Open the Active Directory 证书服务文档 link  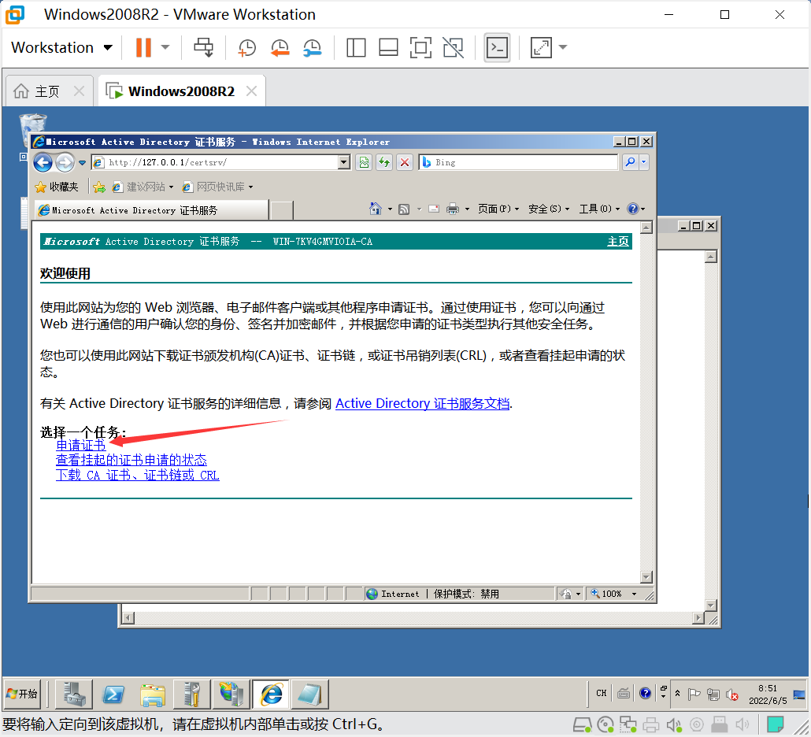pos(423,403)
